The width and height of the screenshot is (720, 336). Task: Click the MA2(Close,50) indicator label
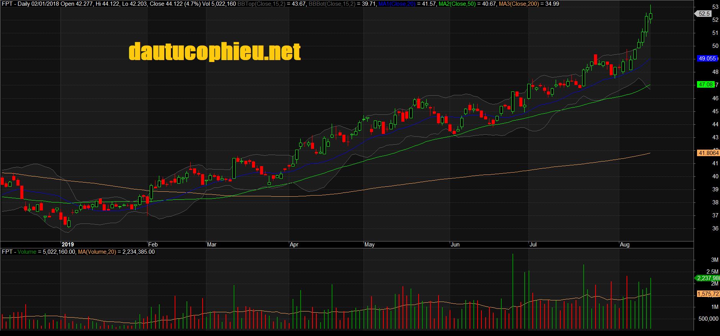pos(457,4)
